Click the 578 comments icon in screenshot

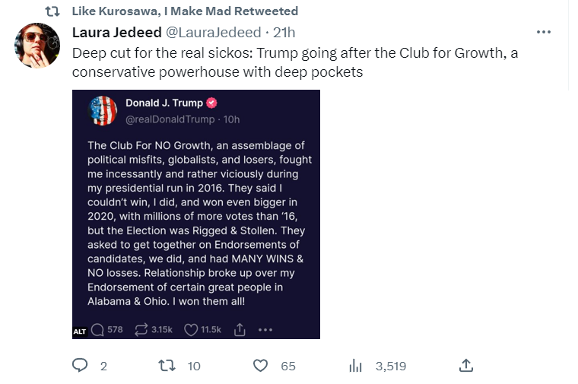tap(98, 330)
